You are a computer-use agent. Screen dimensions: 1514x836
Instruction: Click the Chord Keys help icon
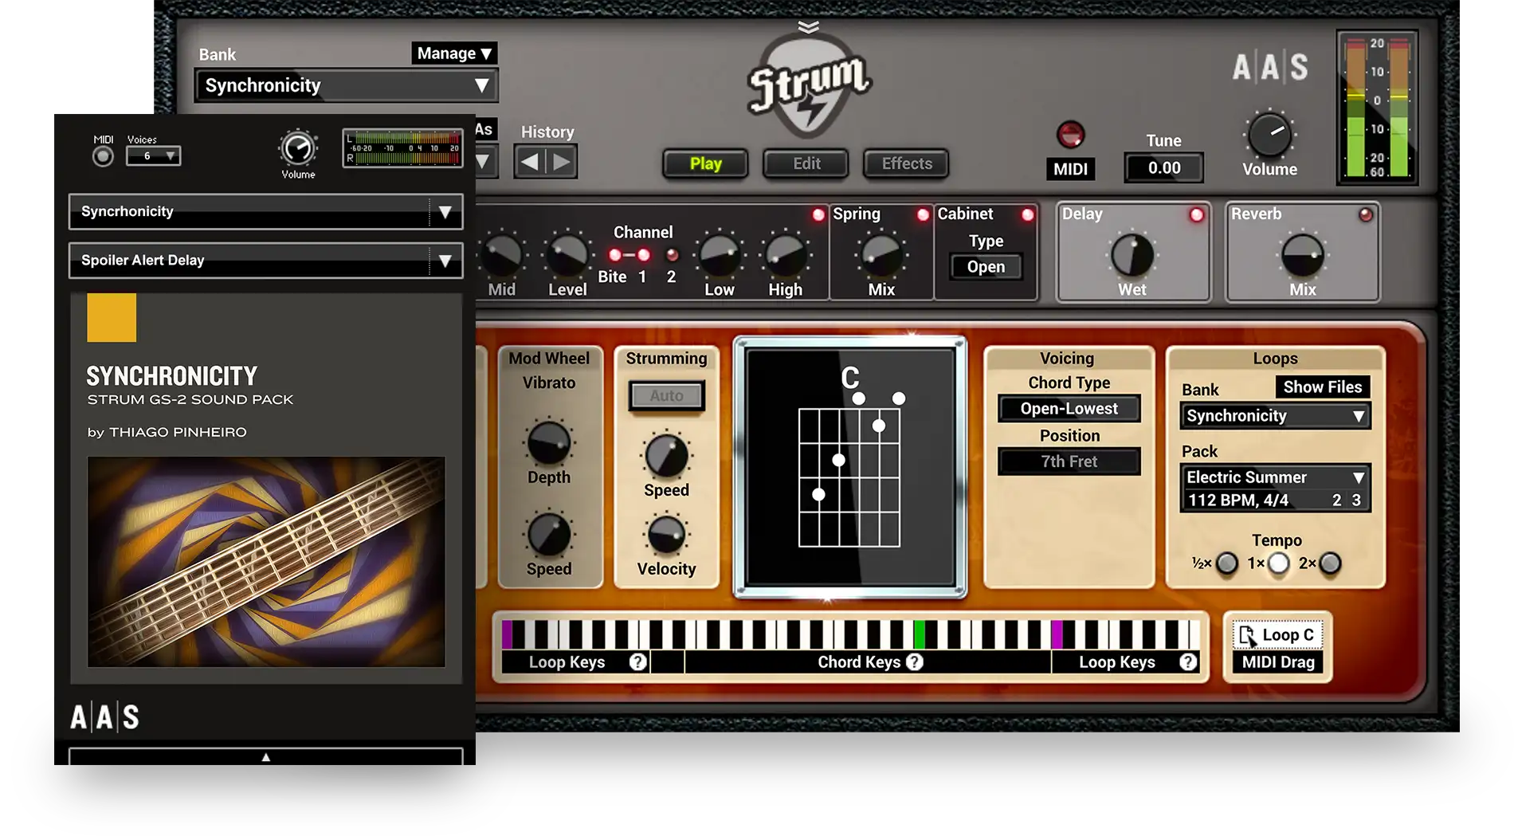915,661
